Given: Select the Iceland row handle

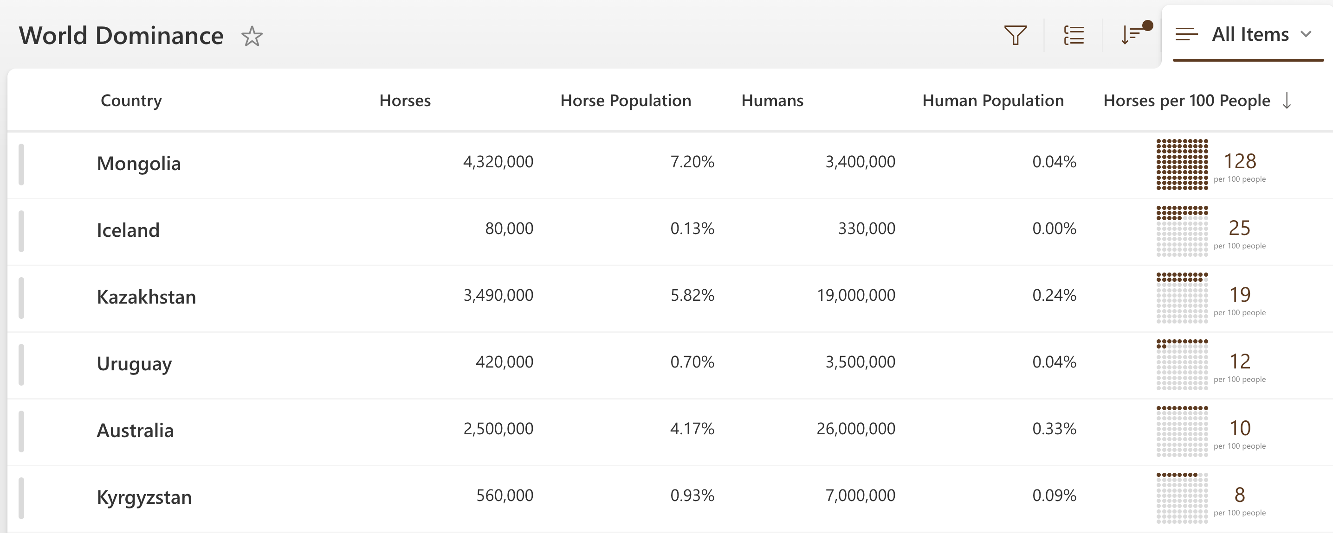Looking at the screenshot, I should [21, 231].
